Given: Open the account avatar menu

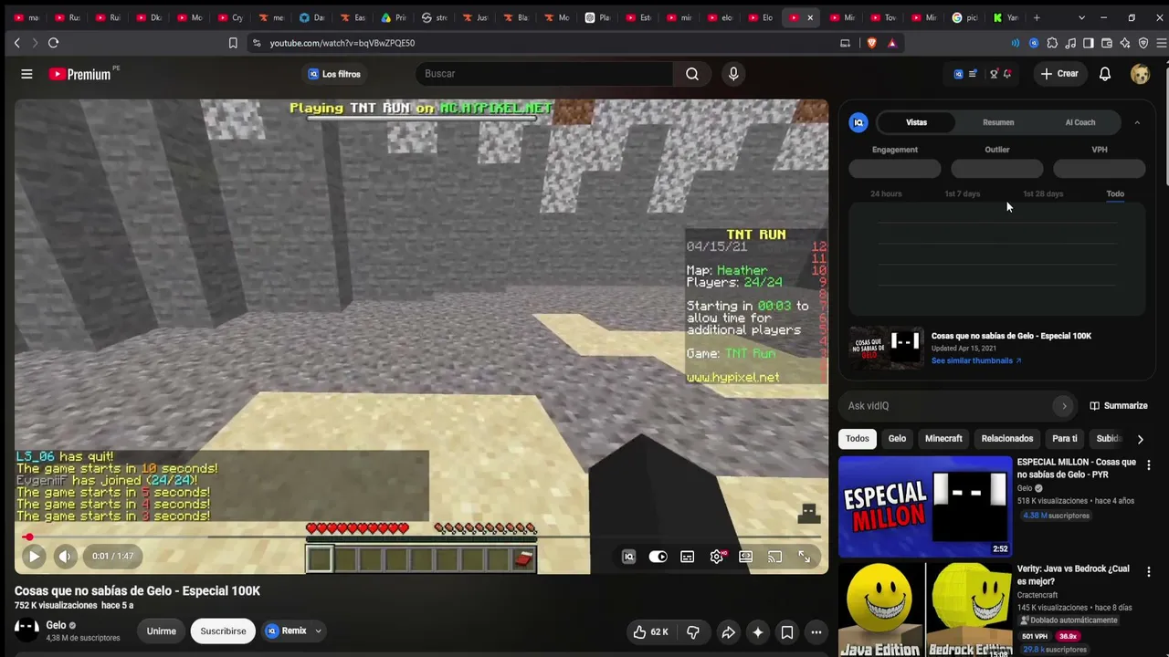Looking at the screenshot, I should coord(1140,74).
